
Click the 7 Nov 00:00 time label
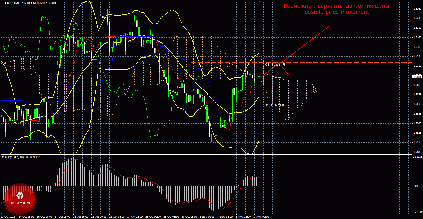pos(261,217)
